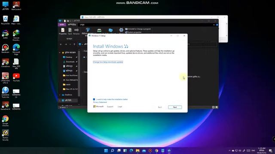Open the notification center icon
The image size is (275, 154).
[270, 151]
